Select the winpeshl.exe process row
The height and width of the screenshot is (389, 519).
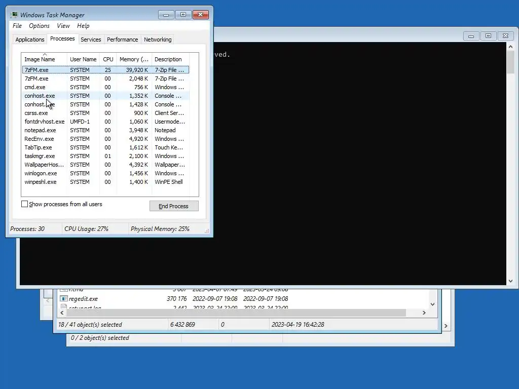105,182
